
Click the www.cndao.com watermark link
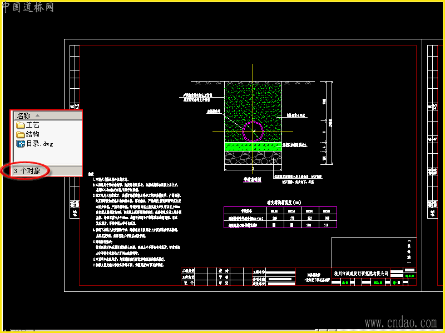point(400,322)
